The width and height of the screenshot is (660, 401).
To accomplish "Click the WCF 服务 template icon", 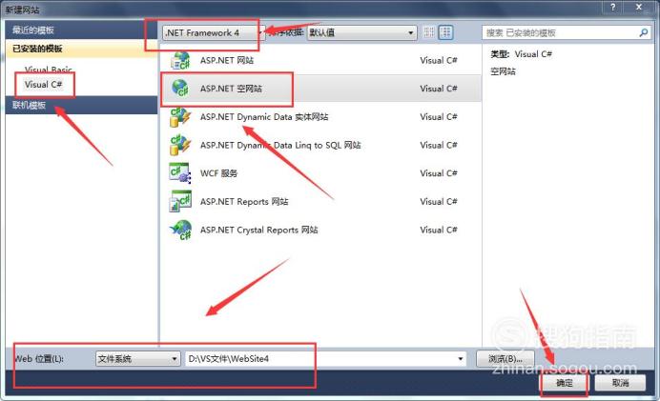I will click(x=180, y=173).
